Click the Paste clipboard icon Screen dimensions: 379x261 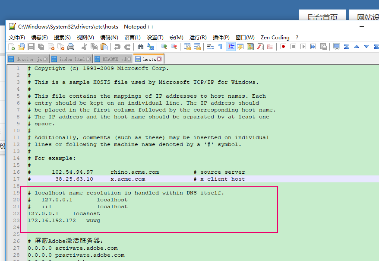[104, 47]
